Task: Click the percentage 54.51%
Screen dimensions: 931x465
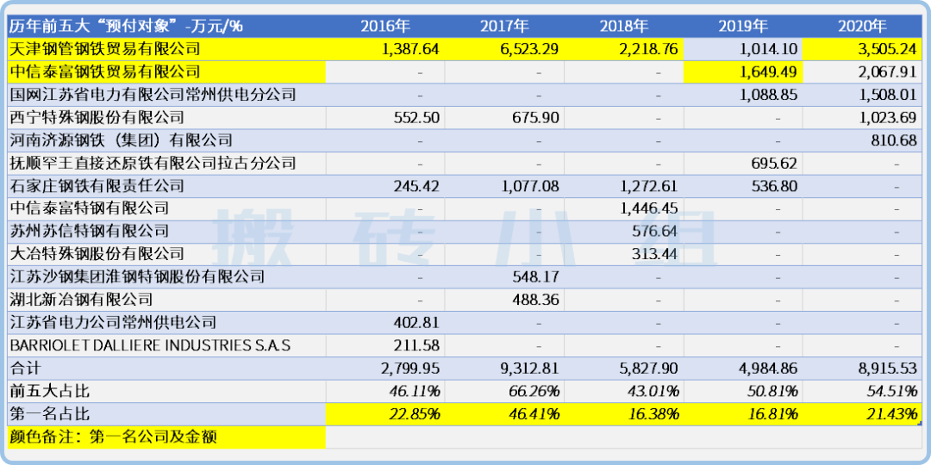Action: [892, 392]
